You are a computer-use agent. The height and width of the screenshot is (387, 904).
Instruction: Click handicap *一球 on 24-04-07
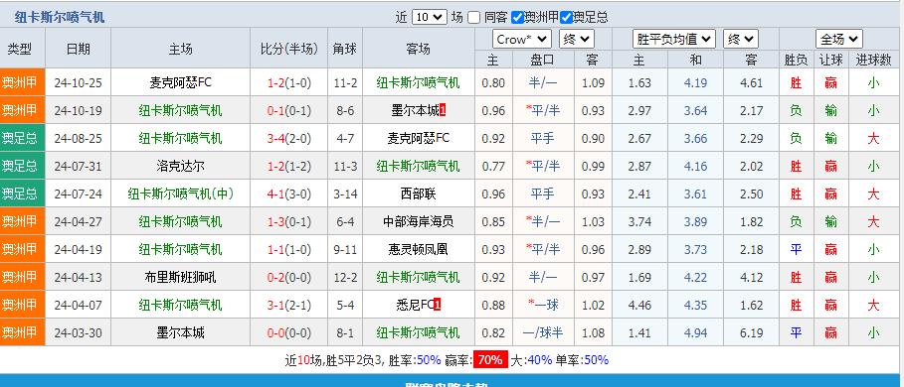543,305
